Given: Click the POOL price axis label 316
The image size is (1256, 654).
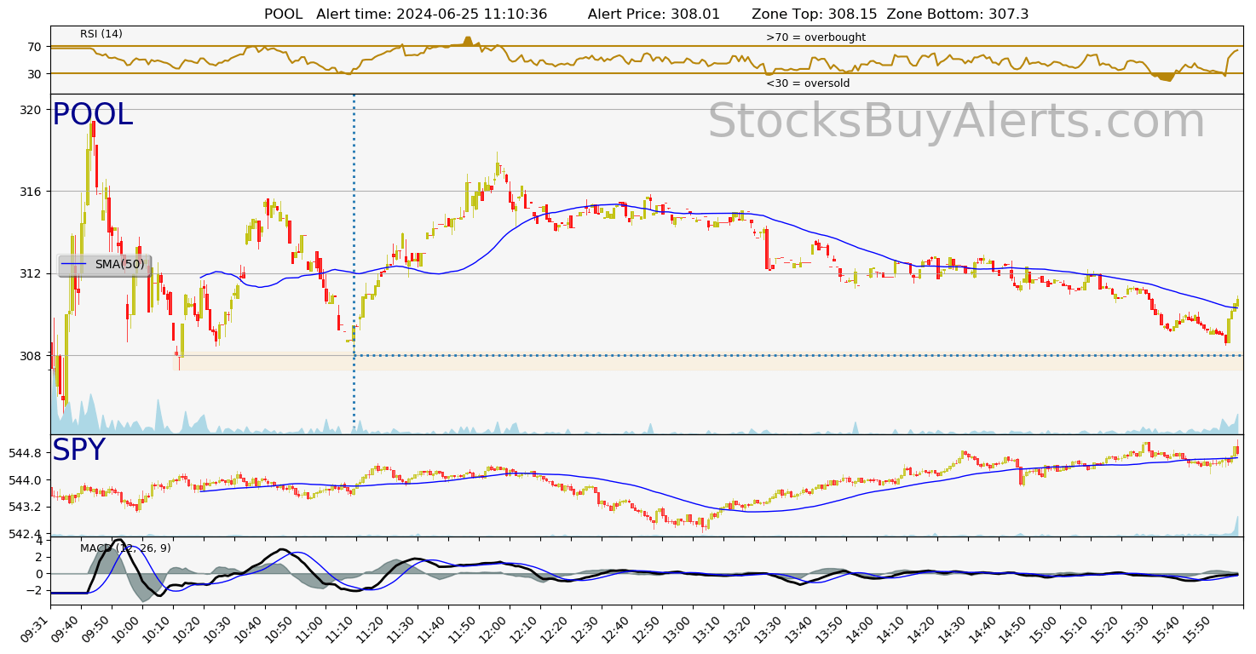Looking at the screenshot, I should tap(32, 192).
